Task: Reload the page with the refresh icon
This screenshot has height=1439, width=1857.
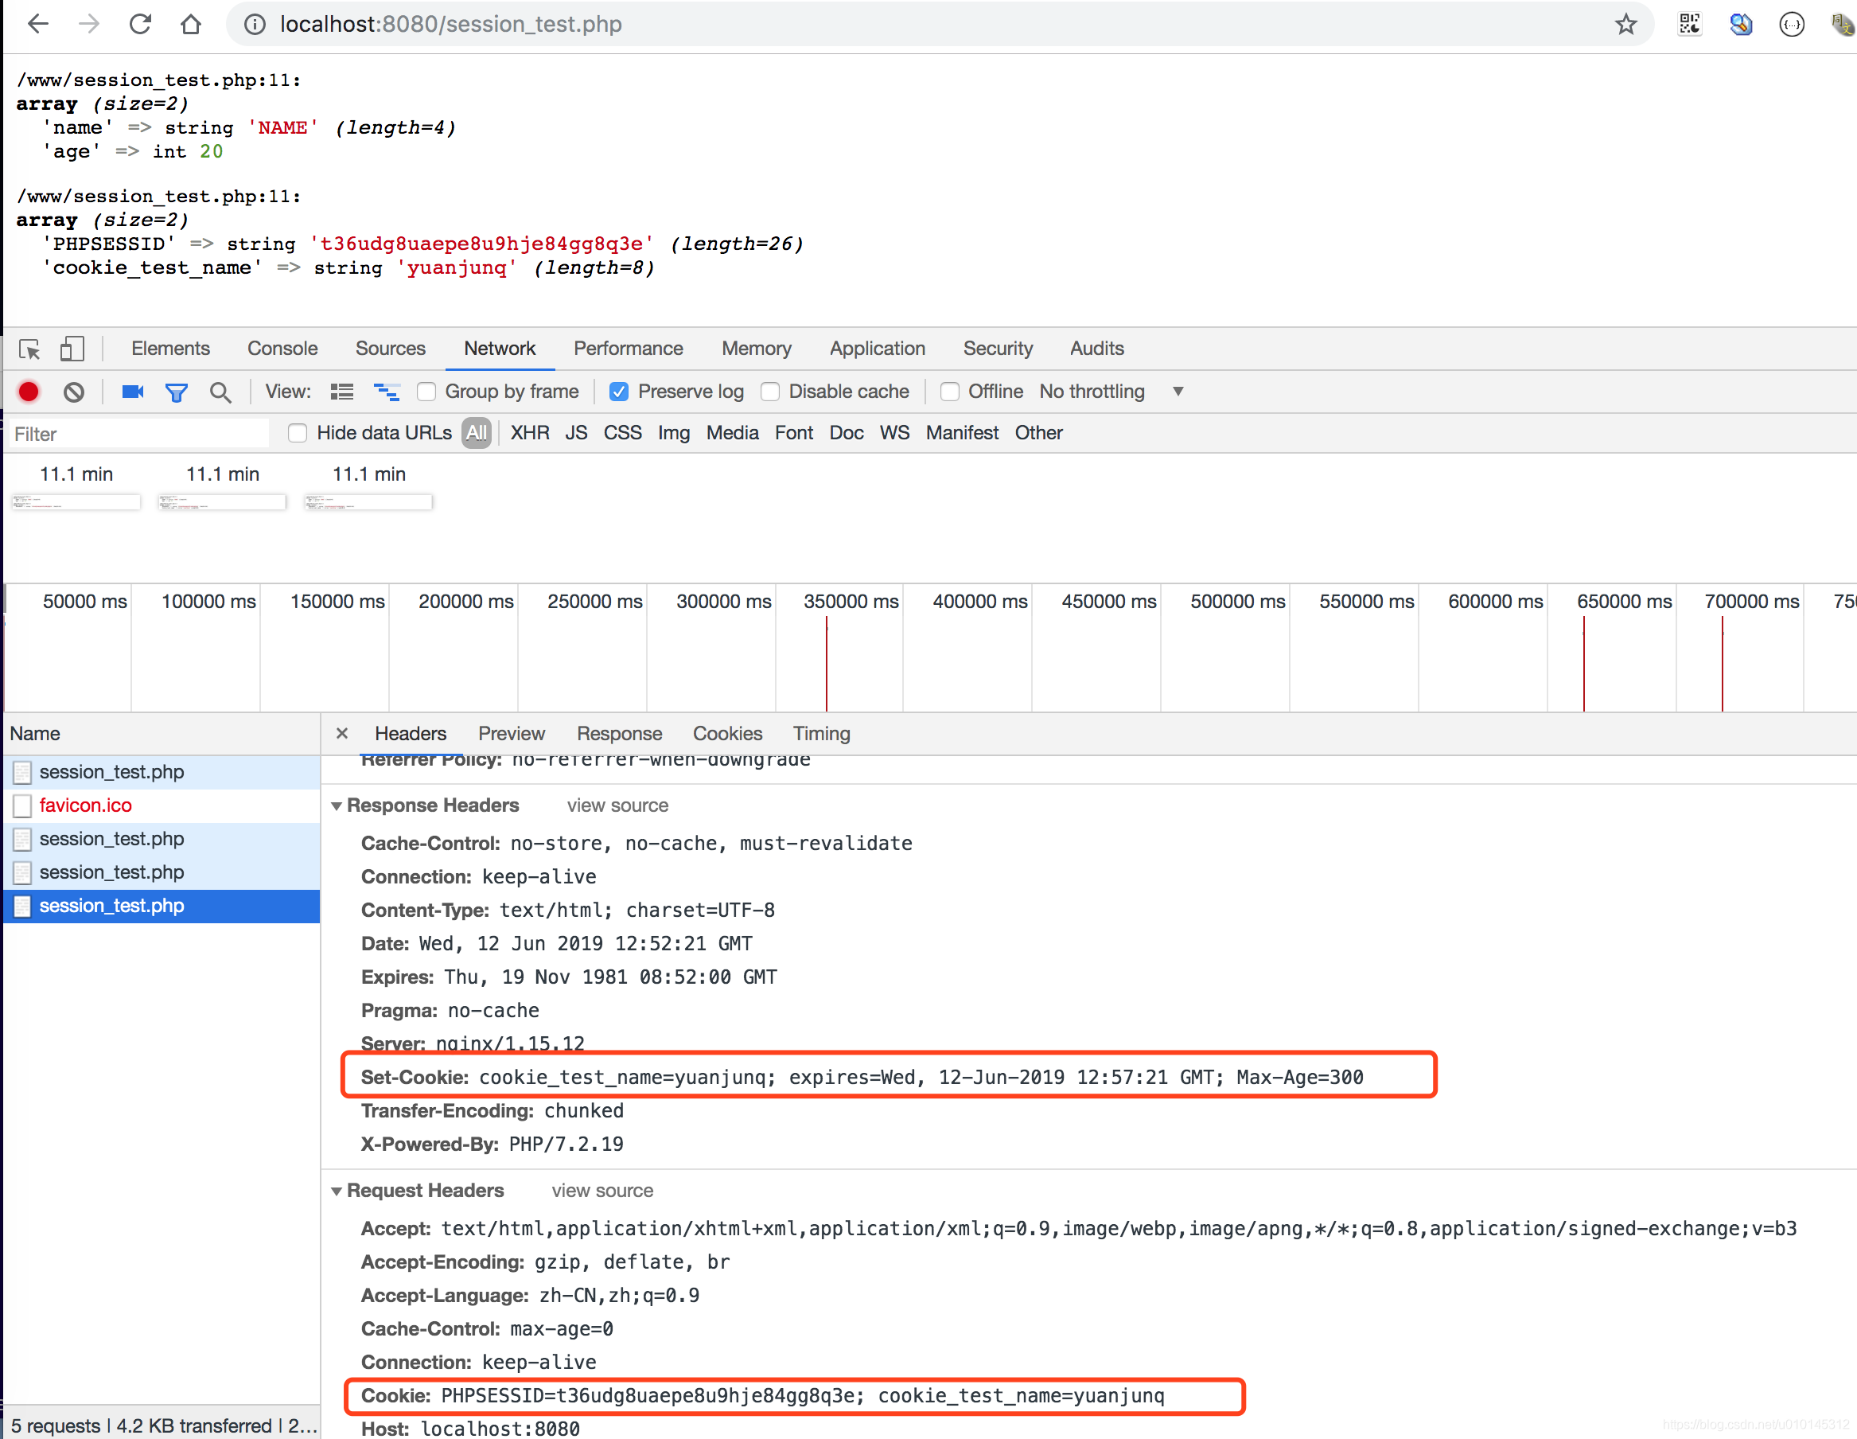Action: (140, 24)
